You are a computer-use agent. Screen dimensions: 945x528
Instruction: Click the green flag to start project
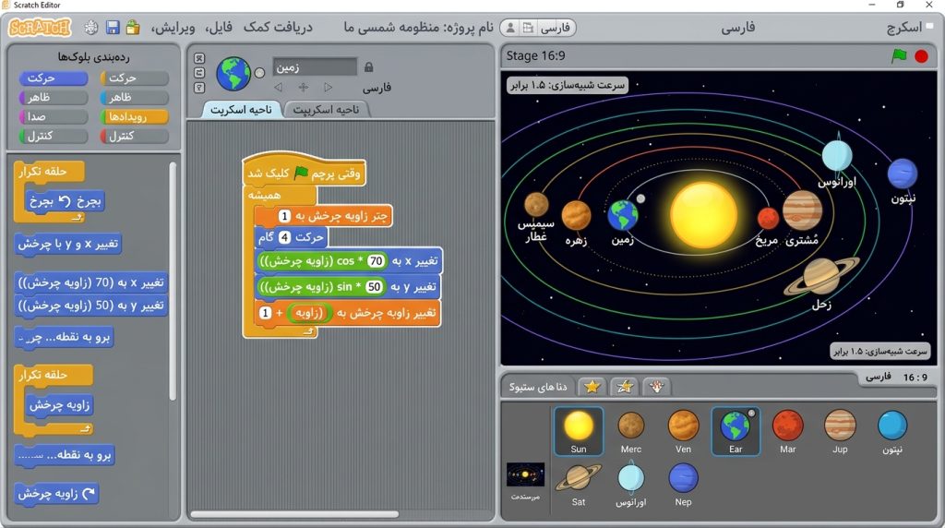tap(899, 56)
